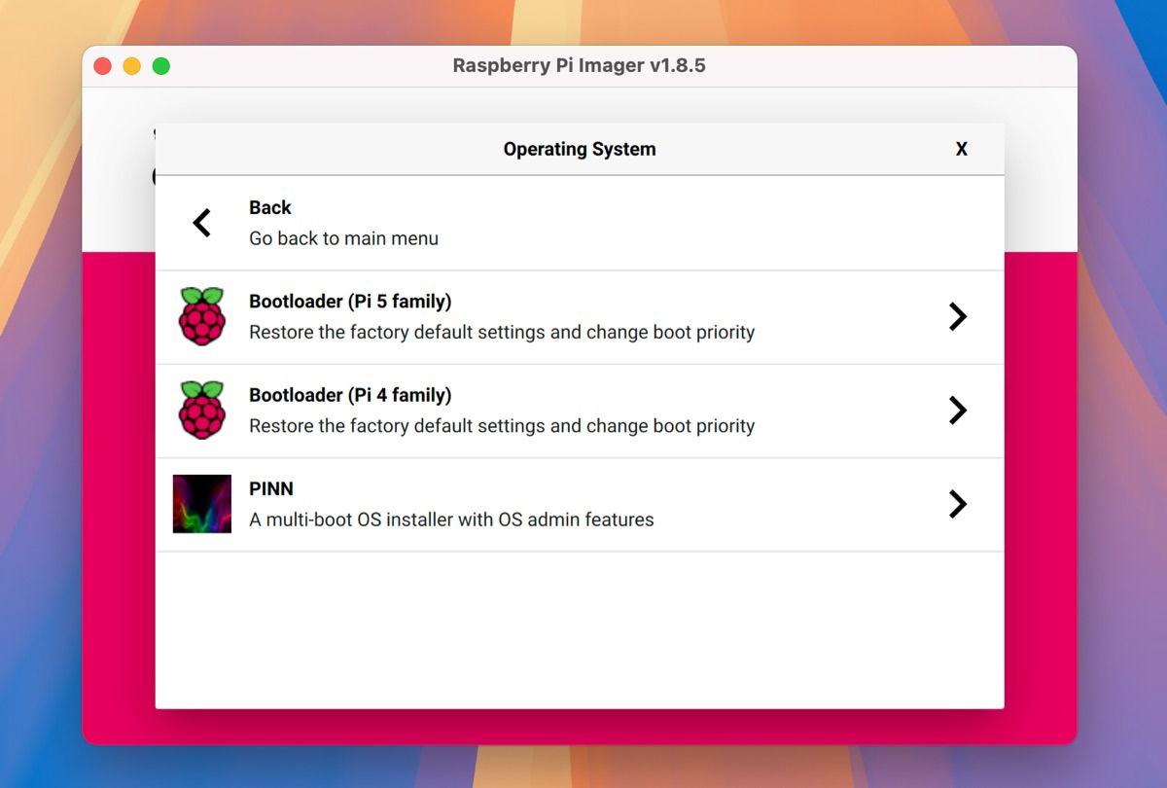Image resolution: width=1167 pixels, height=788 pixels.
Task: Click the back arrow chevron icon
Action: coord(201,223)
